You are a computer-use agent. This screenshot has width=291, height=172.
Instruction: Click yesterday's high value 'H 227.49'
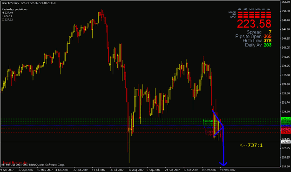pos(7,13)
